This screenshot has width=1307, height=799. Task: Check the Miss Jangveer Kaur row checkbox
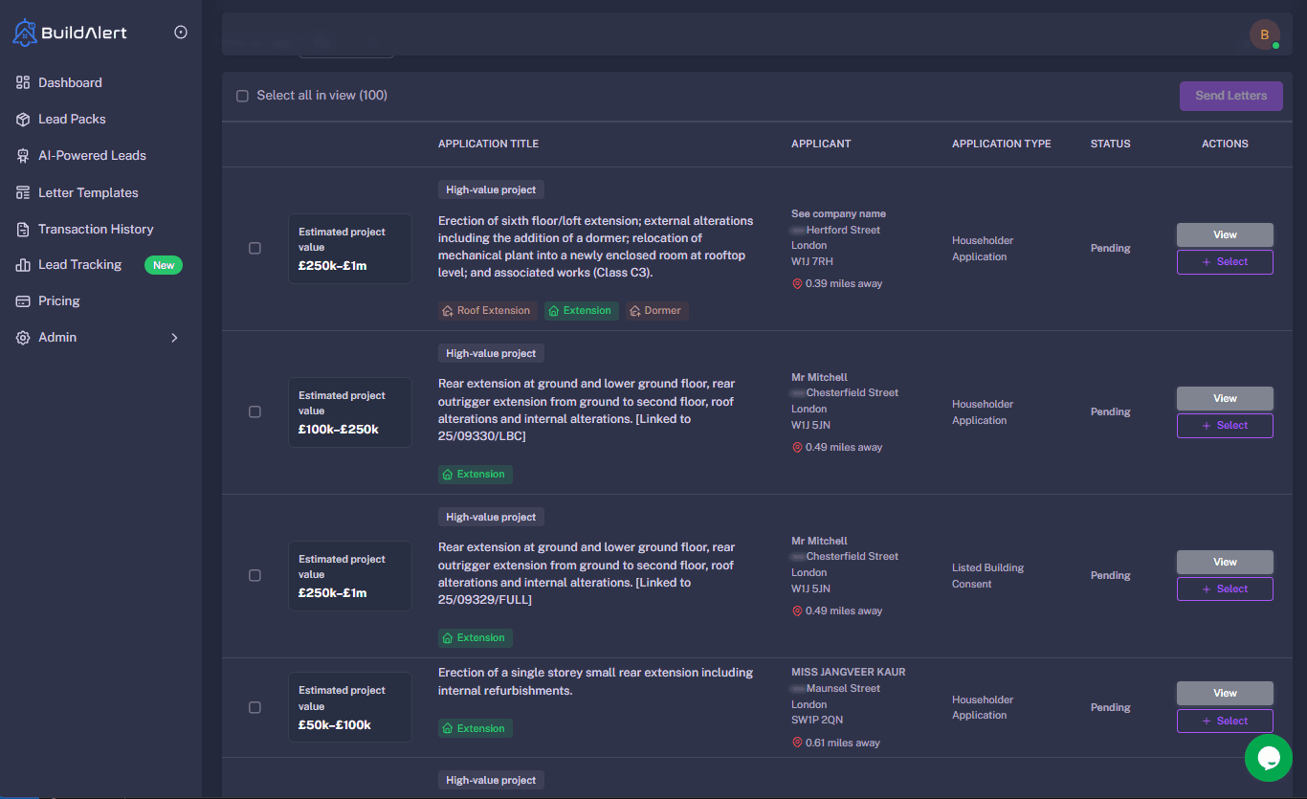(255, 707)
